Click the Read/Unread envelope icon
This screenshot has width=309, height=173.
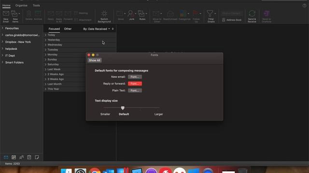pyautogui.click(x=170, y=14)
